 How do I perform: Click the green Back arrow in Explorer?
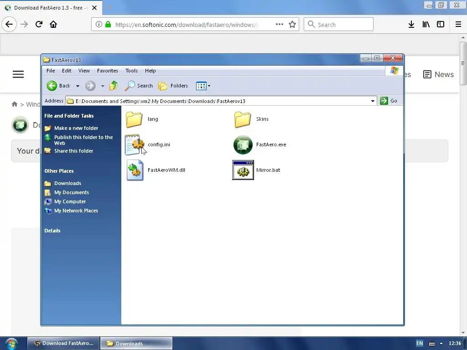[52, 86]
